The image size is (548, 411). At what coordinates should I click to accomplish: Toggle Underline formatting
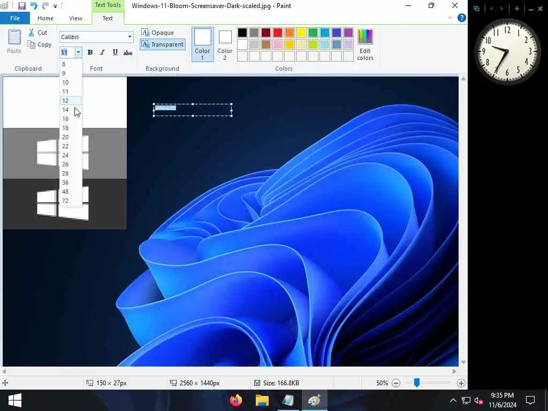point(115,52)
